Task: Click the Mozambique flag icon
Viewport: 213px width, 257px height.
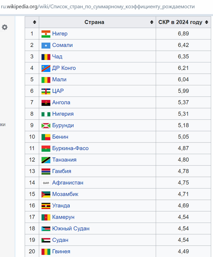Action: coord(46,194)
